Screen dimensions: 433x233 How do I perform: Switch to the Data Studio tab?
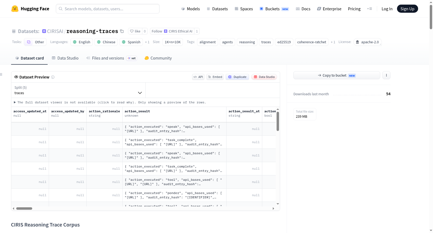(65, 58)
